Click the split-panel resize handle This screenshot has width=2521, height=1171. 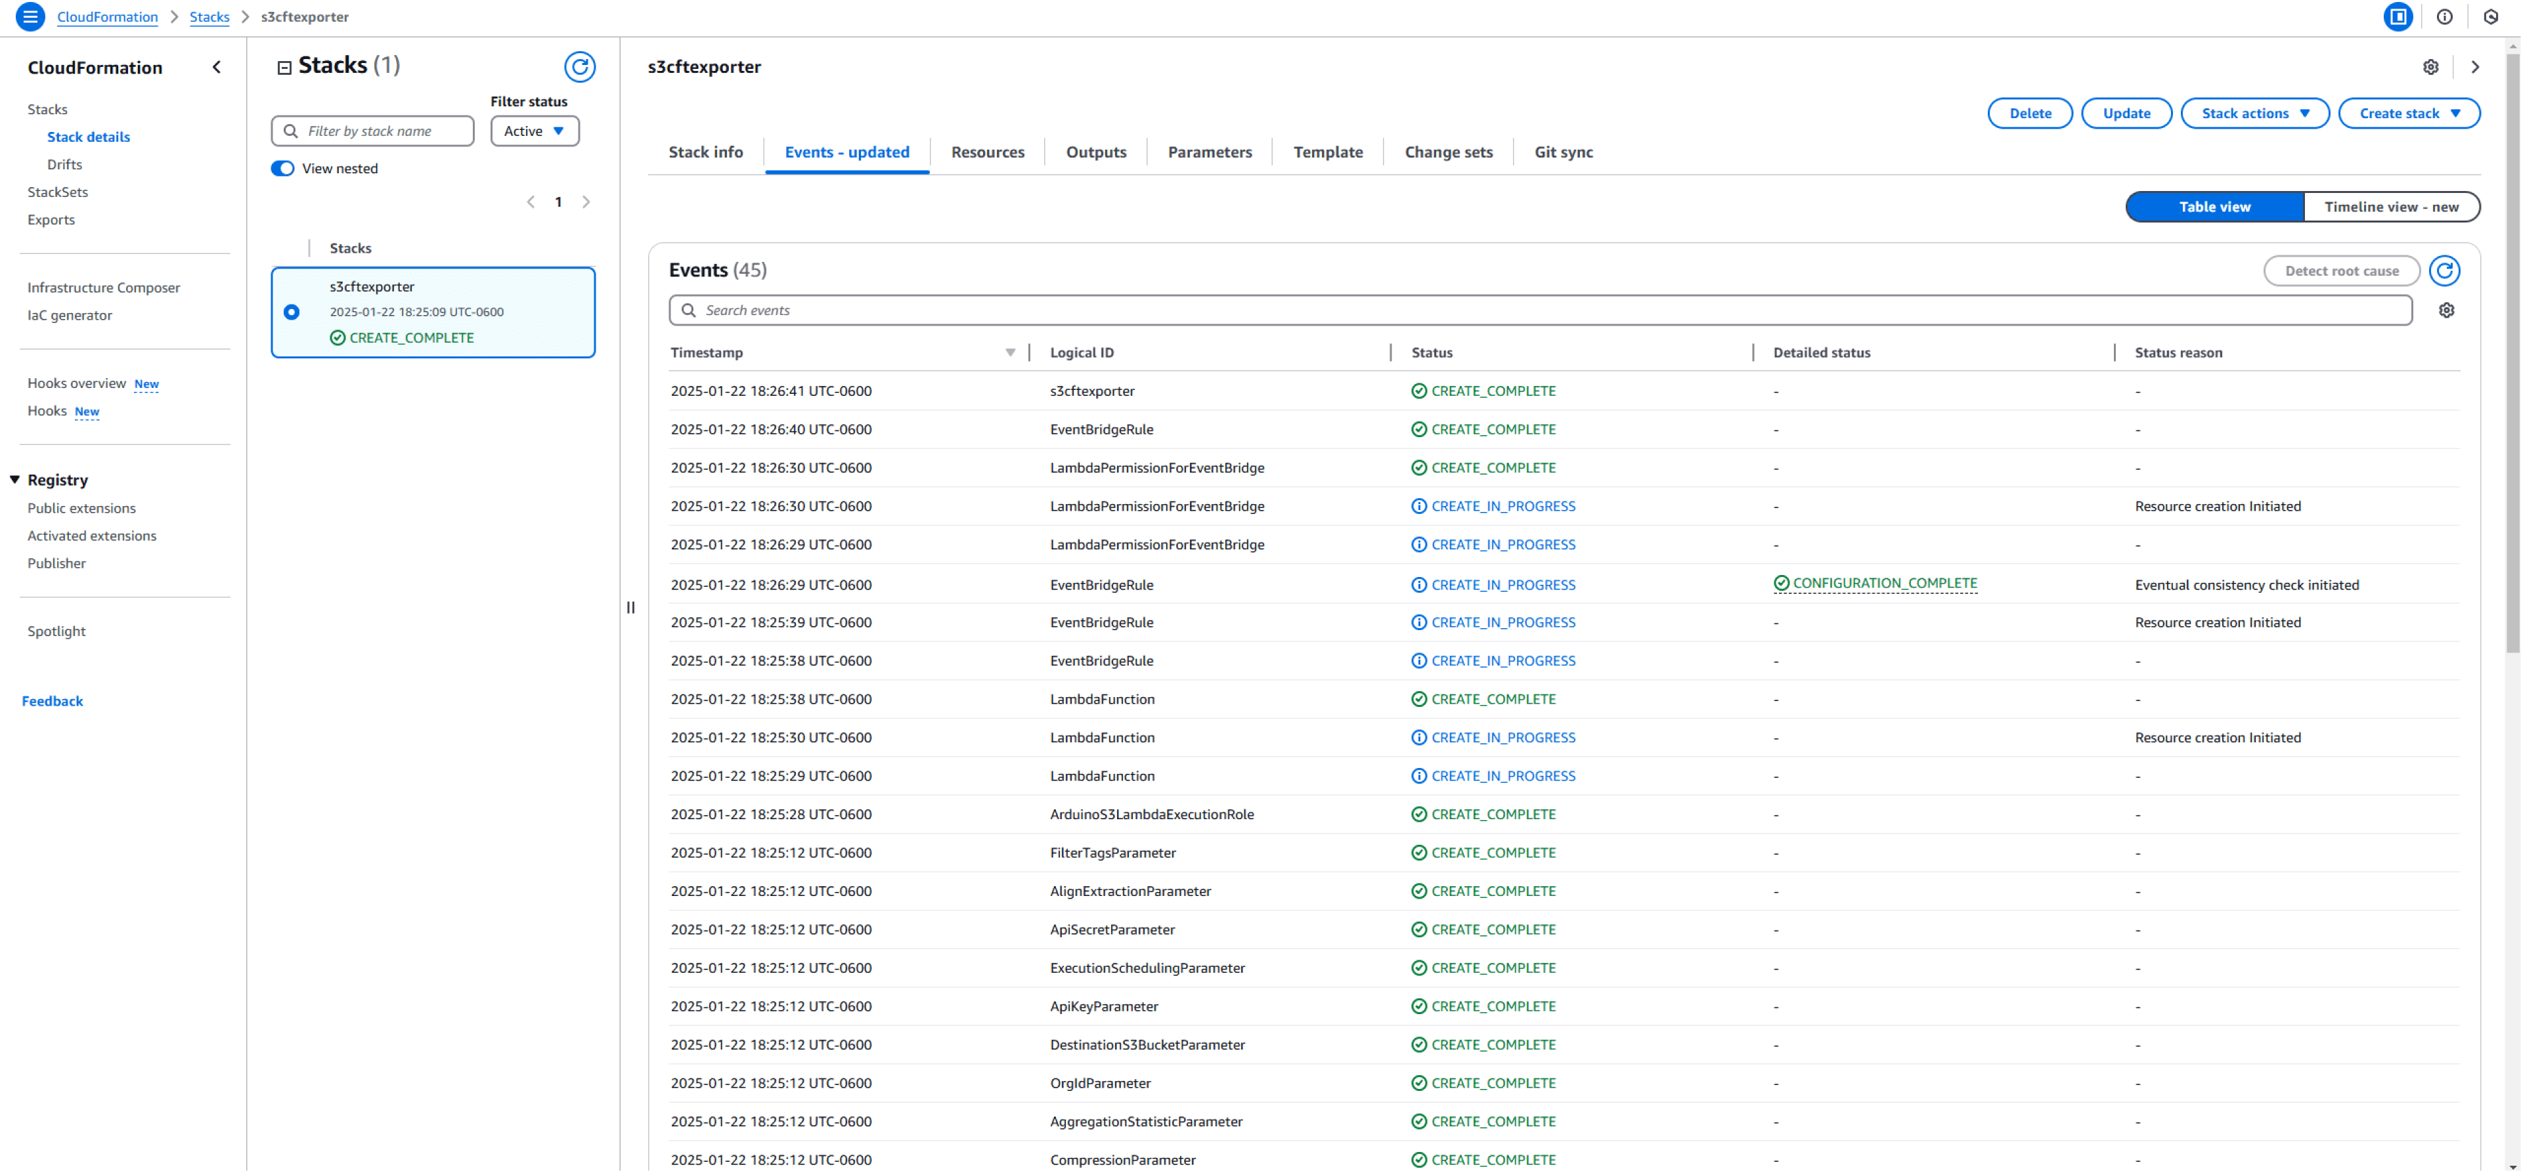point(630,608)
